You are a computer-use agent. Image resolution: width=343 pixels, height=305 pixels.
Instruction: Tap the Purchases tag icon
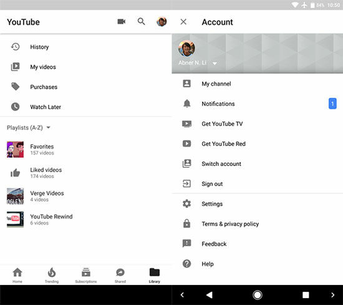point(16,87)
